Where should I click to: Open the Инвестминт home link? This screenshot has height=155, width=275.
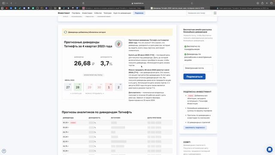point(64,13)
